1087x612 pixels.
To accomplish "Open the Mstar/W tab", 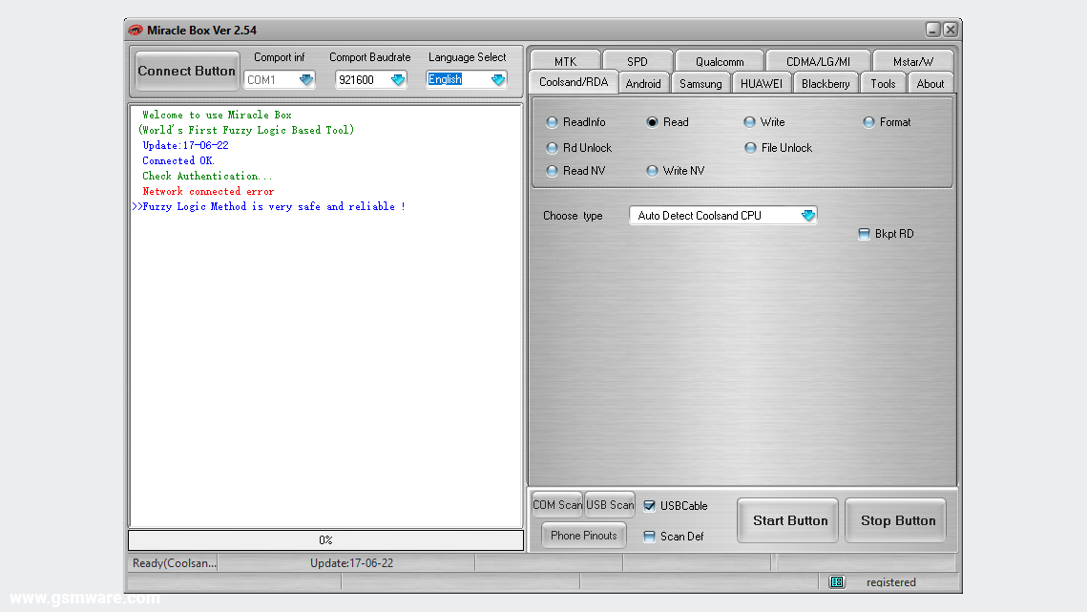I will pos(913,61).
